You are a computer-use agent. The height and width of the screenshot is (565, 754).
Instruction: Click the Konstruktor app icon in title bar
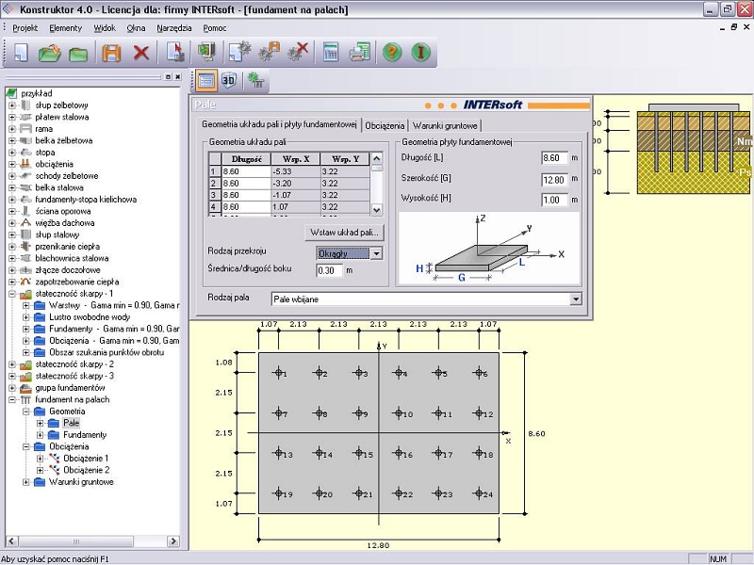point(8,8)
